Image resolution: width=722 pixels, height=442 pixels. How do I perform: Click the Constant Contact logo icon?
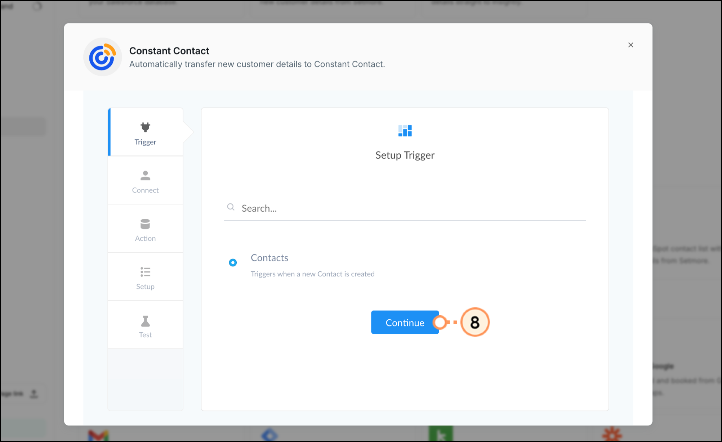click(103, 57)
